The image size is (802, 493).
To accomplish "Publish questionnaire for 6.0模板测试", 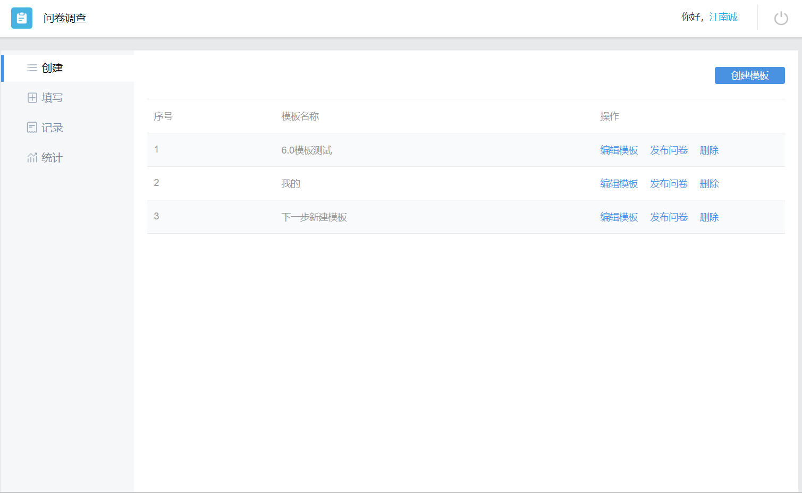I will point(669,150).
